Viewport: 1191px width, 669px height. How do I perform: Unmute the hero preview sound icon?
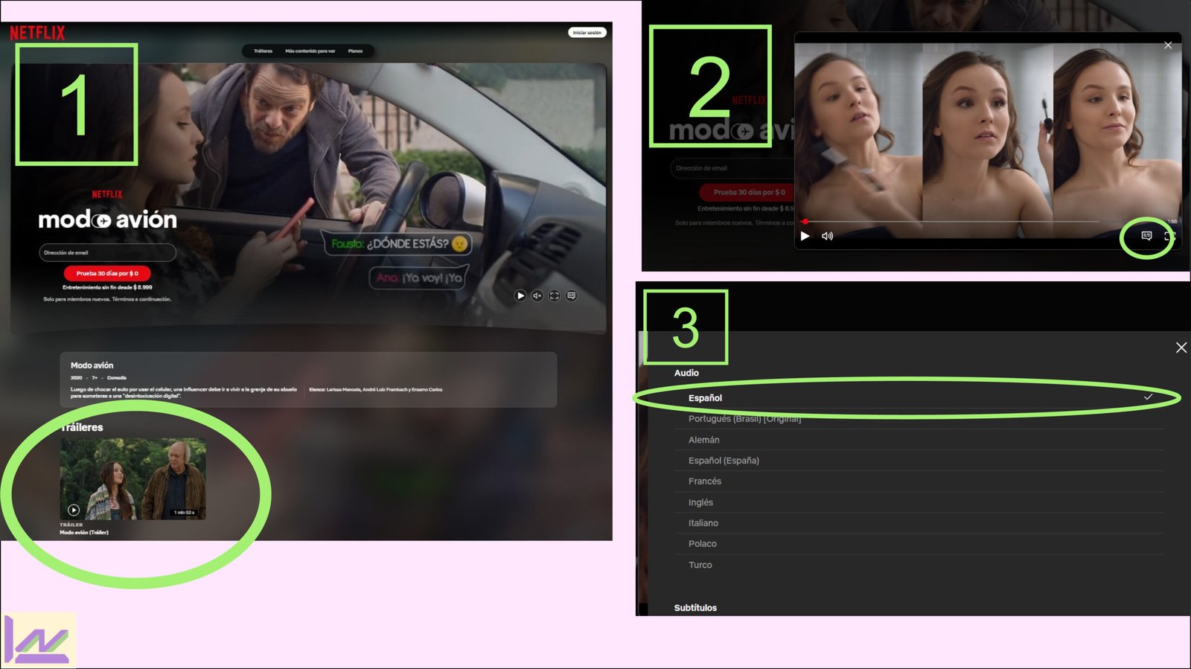tap(537, 295)
